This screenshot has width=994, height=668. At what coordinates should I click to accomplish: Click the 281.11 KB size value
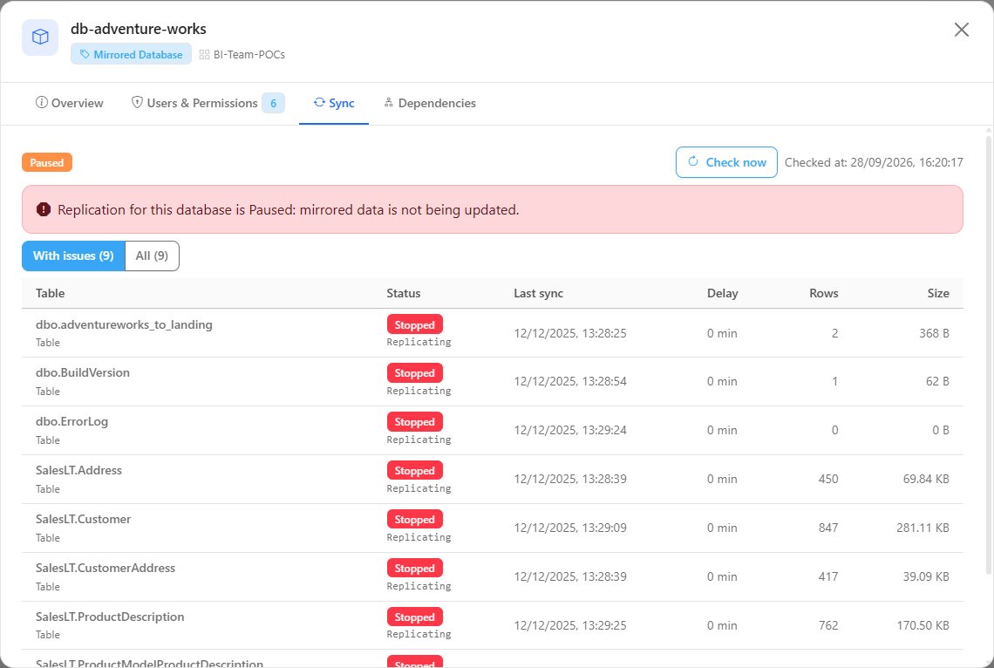point(923,528)
